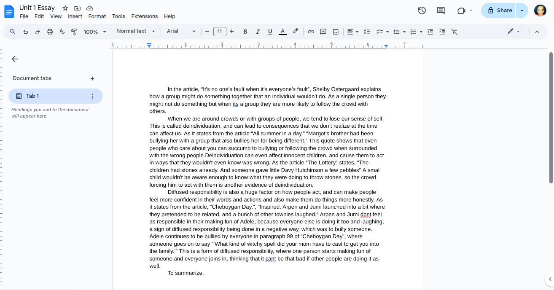Click the insert image icon

(336, 32)
